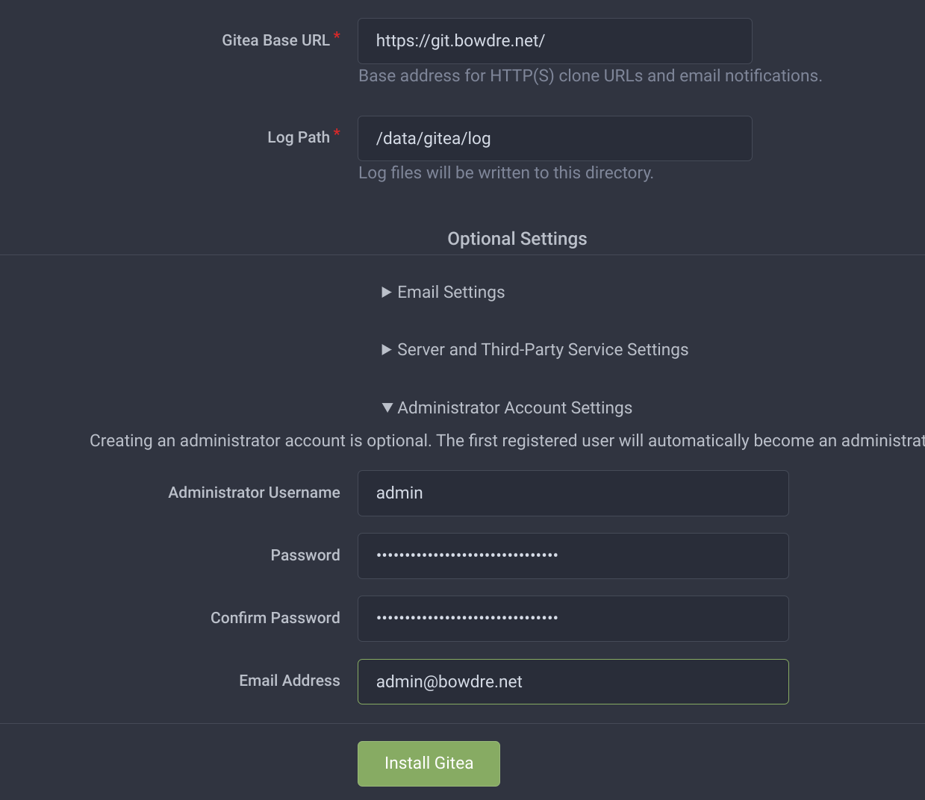This screenshot has height=800, width=925.
Task: Click into the Log Path input field
Action: [x=554, y=139]
